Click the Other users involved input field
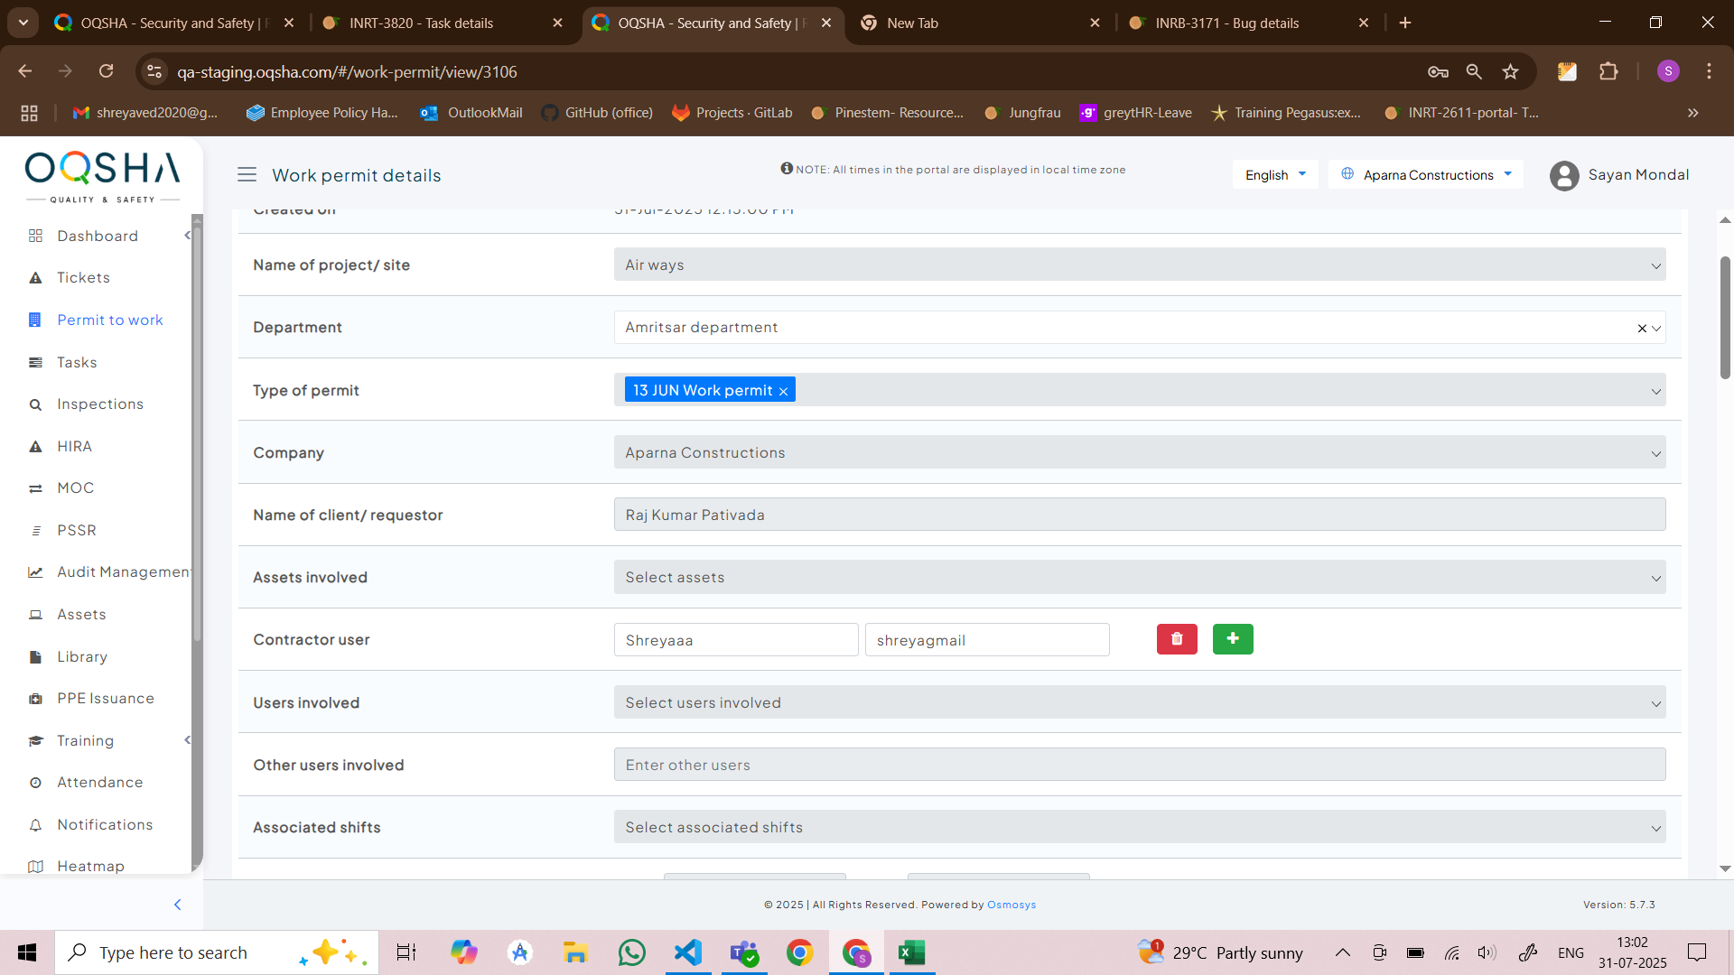 click(x=1139, y=766)
